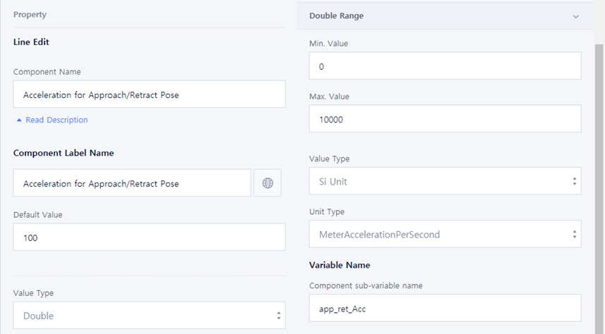
Task: Click the Default Value field showing 100
Action: (x=149, y=237)
